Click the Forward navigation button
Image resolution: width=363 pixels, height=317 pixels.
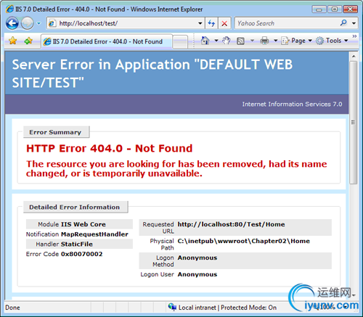tap(28, 23)
